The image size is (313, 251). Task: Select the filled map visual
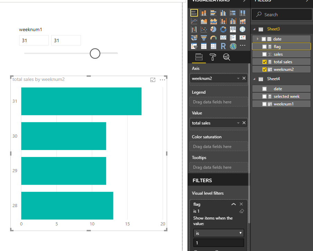[x=194, y=38]
